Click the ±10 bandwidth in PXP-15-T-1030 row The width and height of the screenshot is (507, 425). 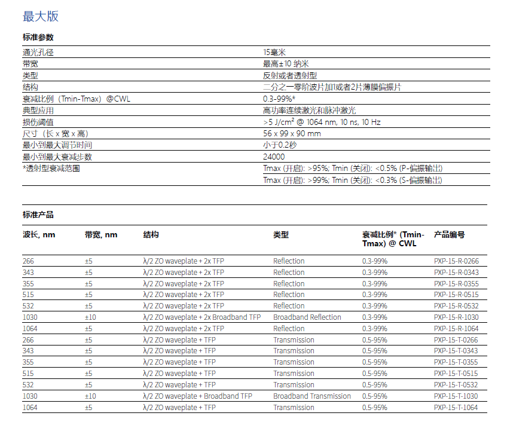(x=90, y=396)
